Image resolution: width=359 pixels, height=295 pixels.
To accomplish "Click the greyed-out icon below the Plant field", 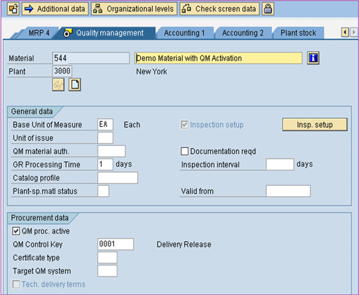I will pyautogui.click(x=59, y=85).
